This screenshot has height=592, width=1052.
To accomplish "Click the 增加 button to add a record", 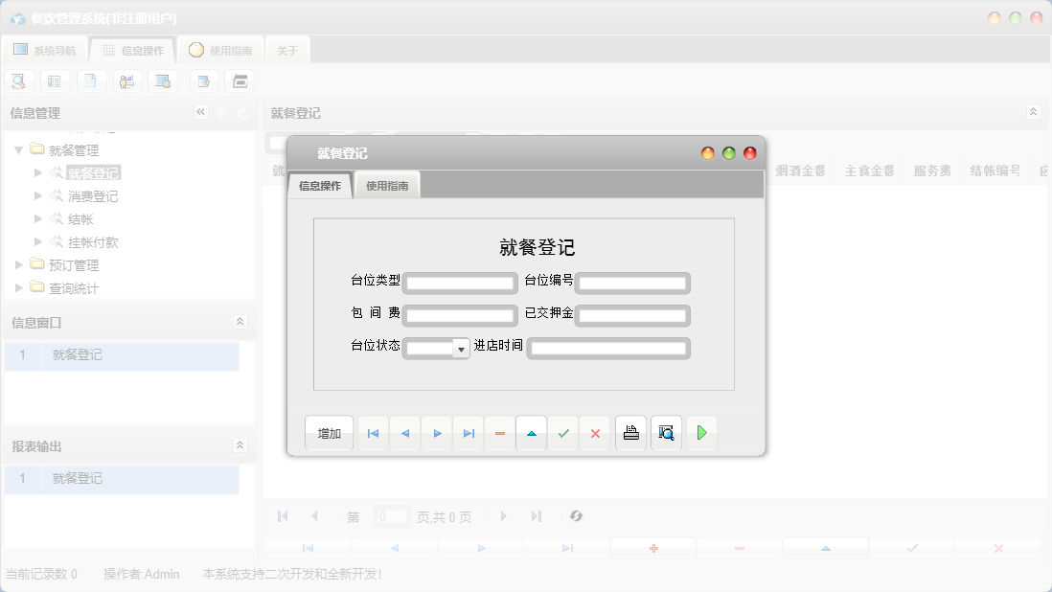I will [x=329, y=433].
